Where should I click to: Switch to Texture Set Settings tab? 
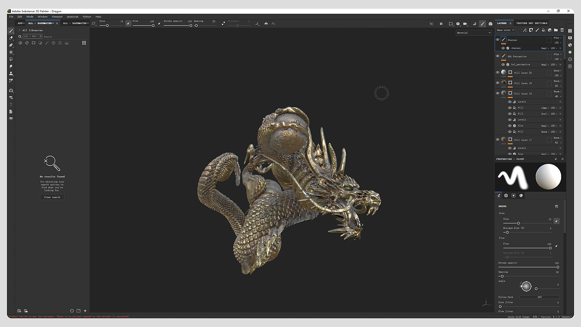click(532, 23)
